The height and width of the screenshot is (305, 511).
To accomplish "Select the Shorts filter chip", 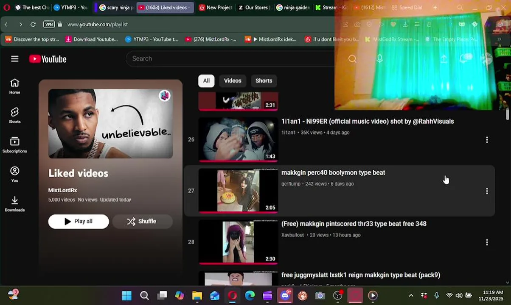I will (264, 80).
